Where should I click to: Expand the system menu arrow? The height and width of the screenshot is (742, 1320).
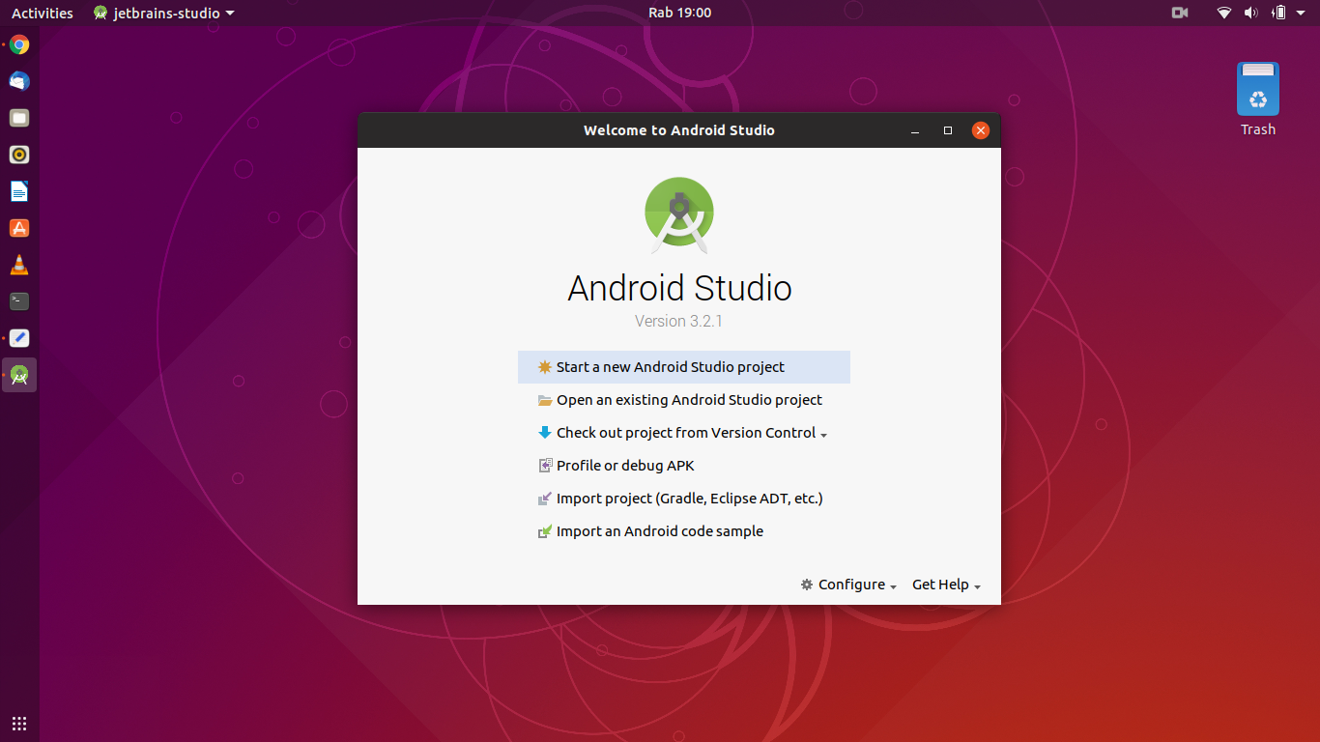click(x=1301, y=14)
